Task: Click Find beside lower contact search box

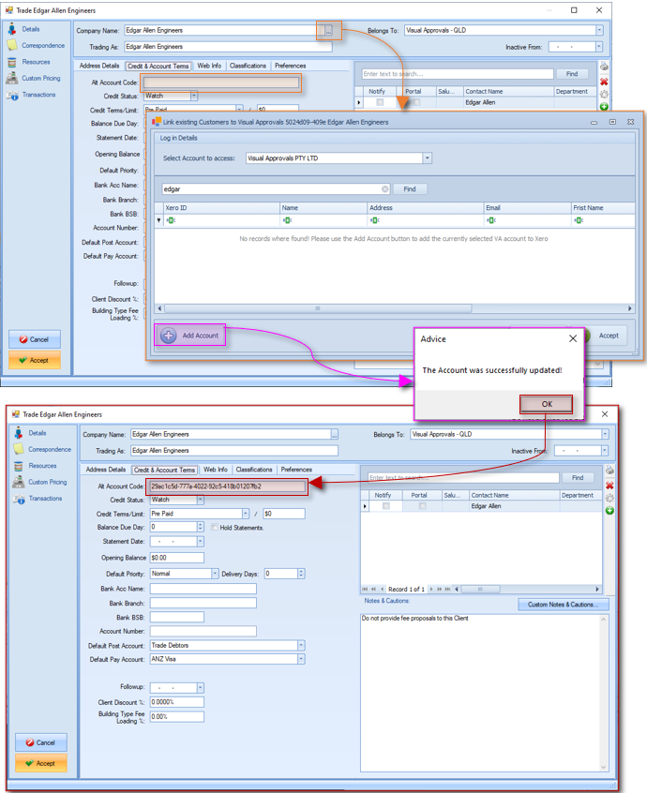Action: coord(578,477)
